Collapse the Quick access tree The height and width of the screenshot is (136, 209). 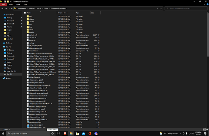2,15
